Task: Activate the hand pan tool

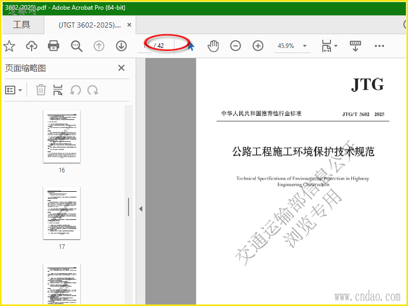Action: 213,46
